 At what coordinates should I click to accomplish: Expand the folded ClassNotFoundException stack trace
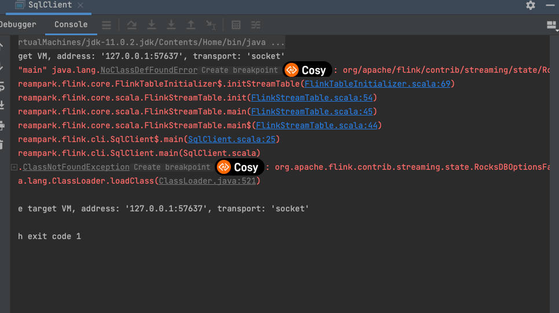point(14,167)
